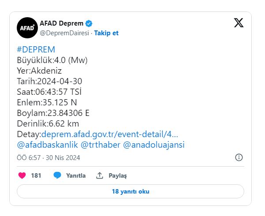Click the 181 likes count
Viewport: 265px width, 216px height.
click(36, 175)
